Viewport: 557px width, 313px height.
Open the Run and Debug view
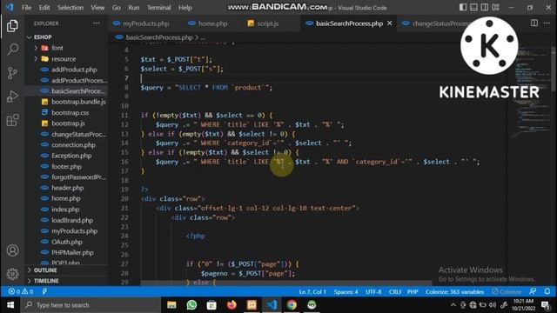click(x=12, y=97)
